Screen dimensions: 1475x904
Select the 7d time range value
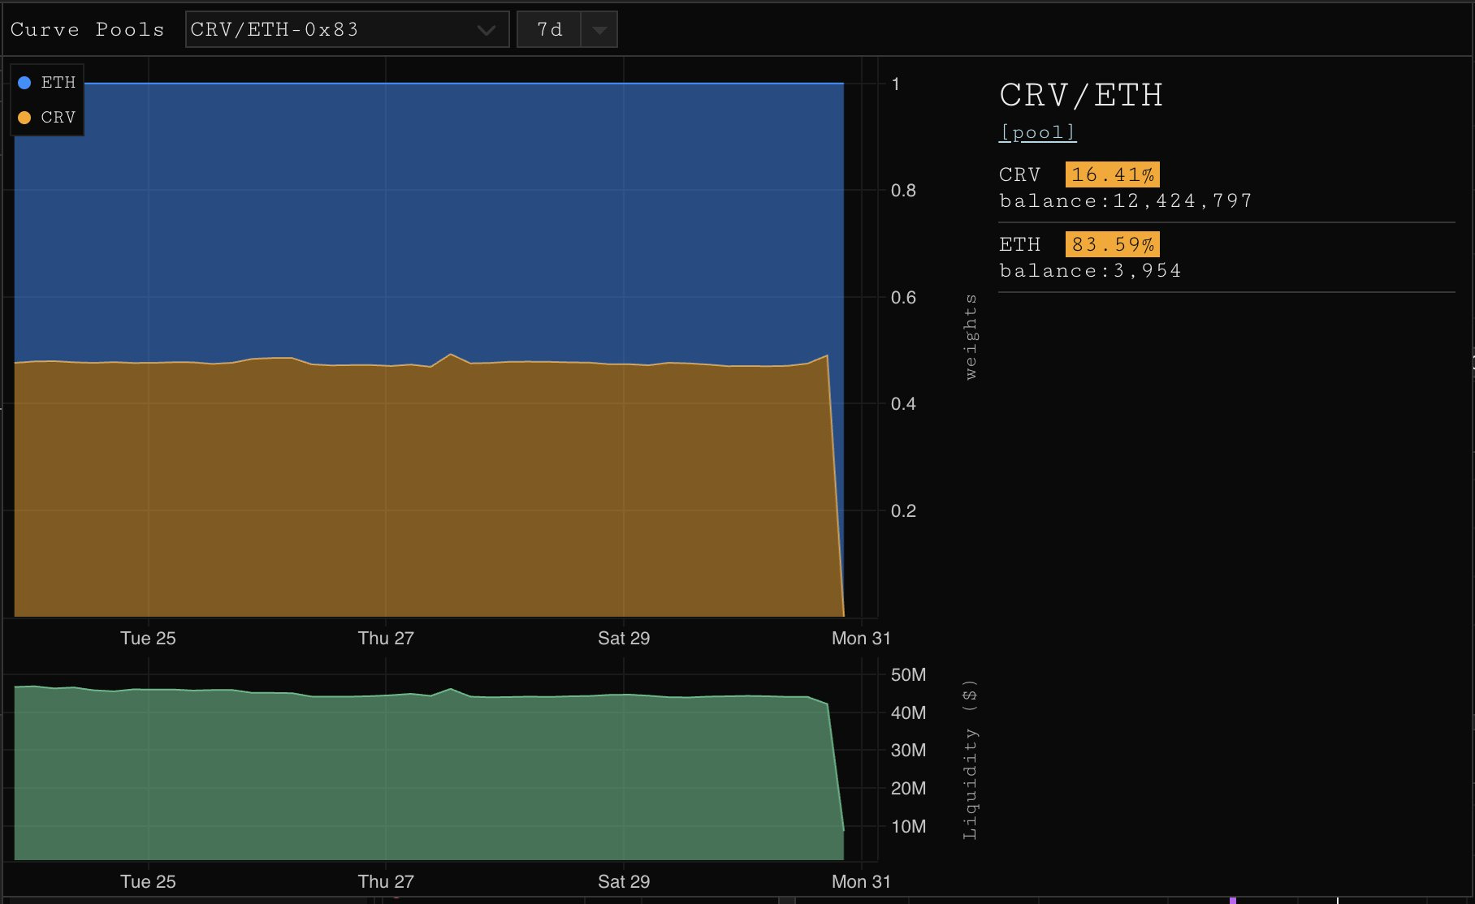tap(550, 29)
